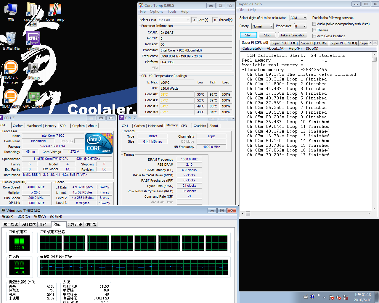This screenshot has width=379, height=303.
Task: Click the vertical scrollbar up arrow in Hyper PI
Action: pyautogui.click(x=374, y=54)
